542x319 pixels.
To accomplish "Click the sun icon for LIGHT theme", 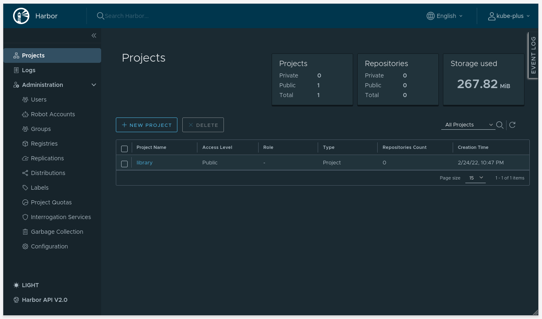I will (16, 285).
